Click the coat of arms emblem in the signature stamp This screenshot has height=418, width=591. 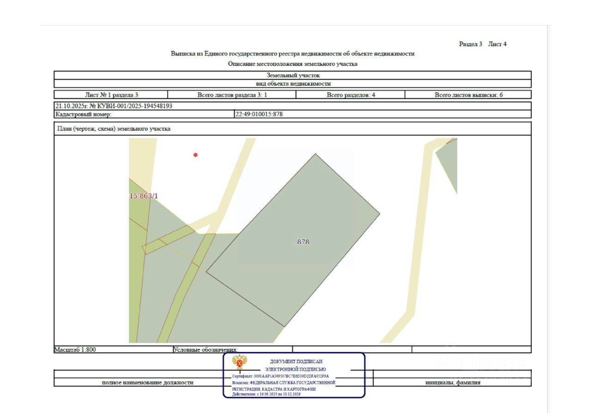(x=239, y=363)
